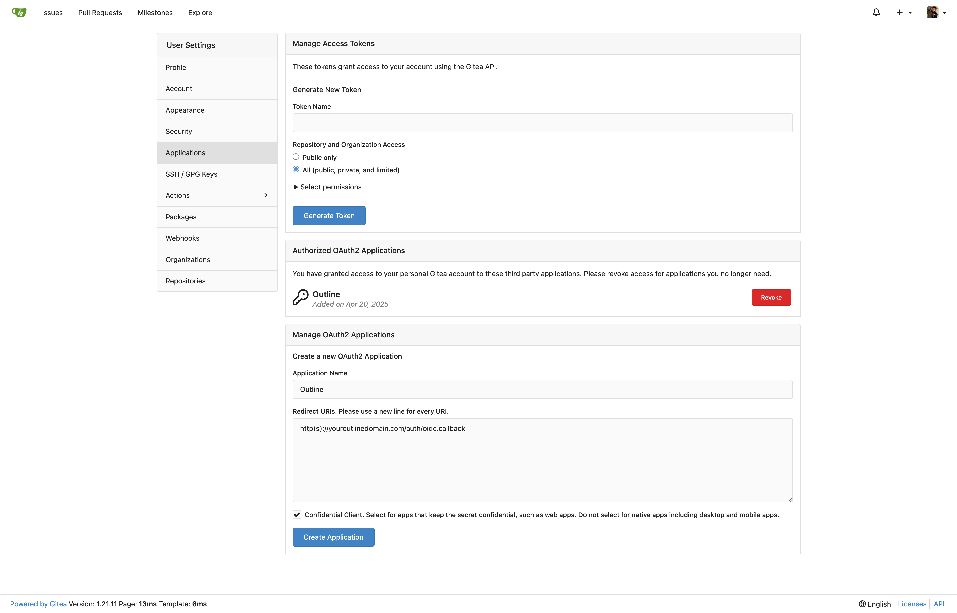This screenshot has width=957, height=613.
Task: Open the Explore menu
Action: (x=200, y=12)
